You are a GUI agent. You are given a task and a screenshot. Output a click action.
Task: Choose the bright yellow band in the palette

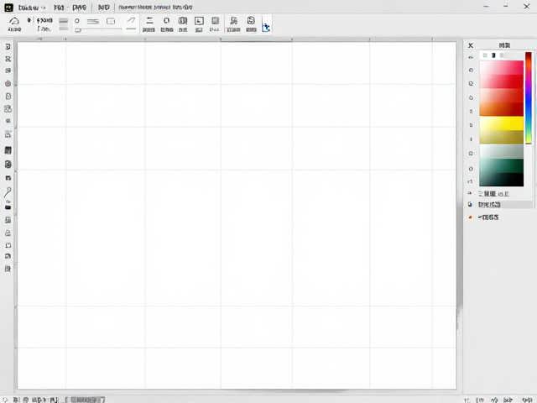502,123
